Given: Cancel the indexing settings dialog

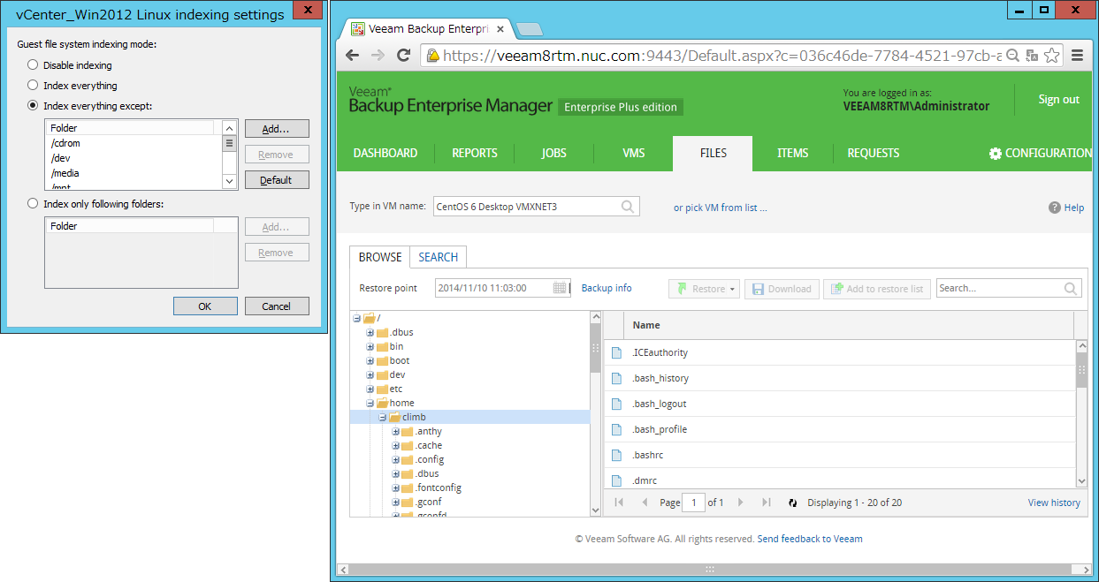Looking at the screenshot, I should [277, 306].
